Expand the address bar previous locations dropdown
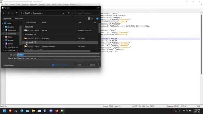Screen dimensions: 203x114 63,13
